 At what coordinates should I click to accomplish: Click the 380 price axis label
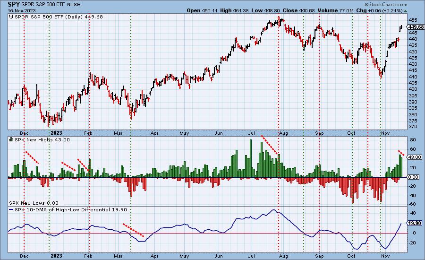click(413, 114)
